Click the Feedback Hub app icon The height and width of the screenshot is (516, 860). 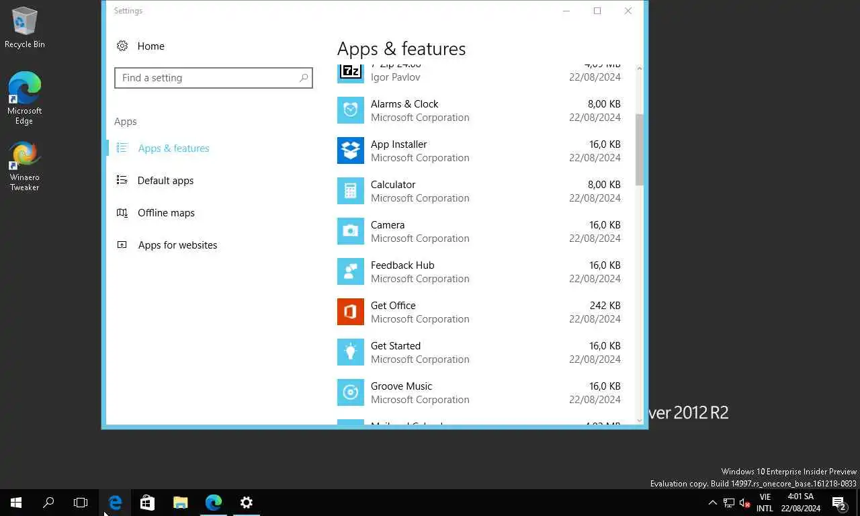pyautogui.click(x=351, y=271)
